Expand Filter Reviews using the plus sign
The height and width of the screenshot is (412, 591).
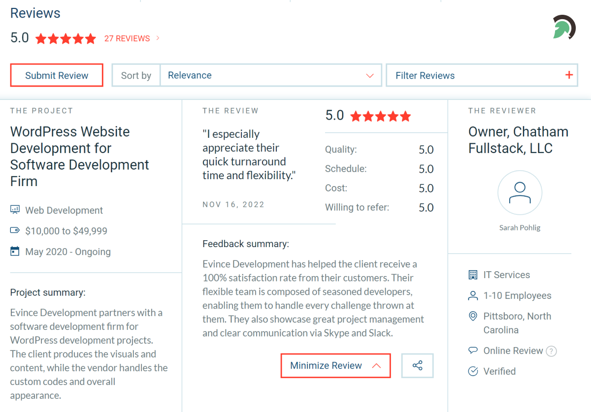pos(570,75)
